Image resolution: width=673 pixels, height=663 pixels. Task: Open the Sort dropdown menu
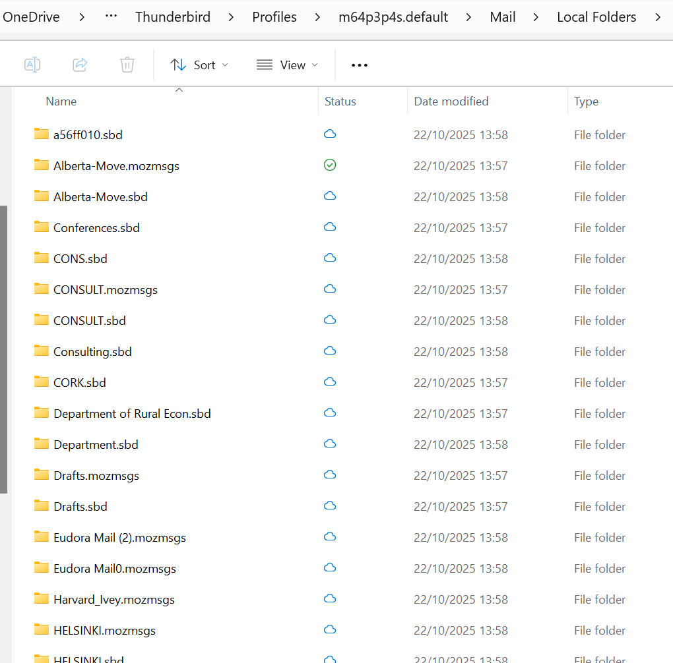pyautogui.click(x=199, y=65)
